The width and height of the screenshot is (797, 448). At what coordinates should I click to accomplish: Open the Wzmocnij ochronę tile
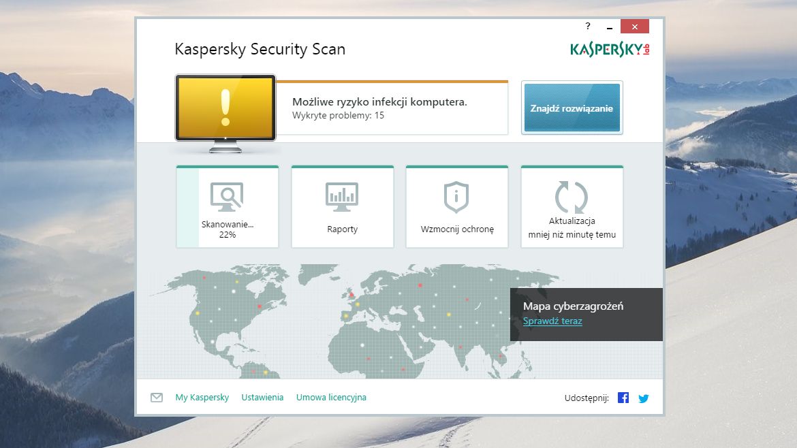point(457,207)
